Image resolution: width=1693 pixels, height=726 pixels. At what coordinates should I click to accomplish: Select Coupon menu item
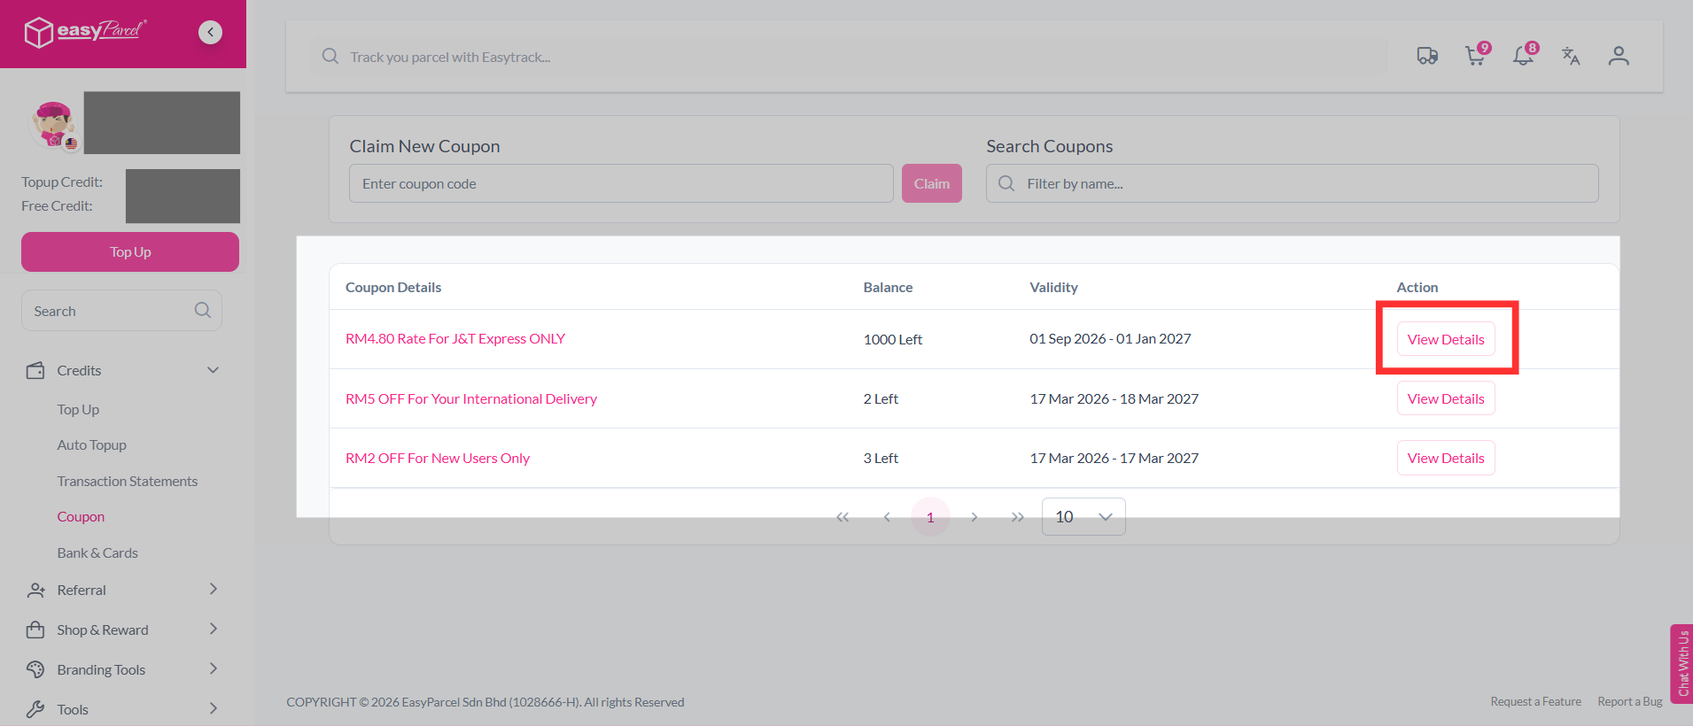coord(81,516)
